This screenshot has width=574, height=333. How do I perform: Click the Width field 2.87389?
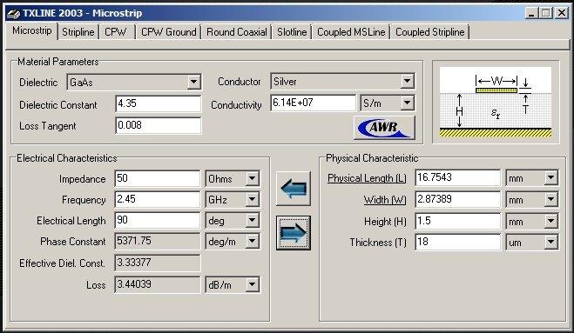(457, 199)
